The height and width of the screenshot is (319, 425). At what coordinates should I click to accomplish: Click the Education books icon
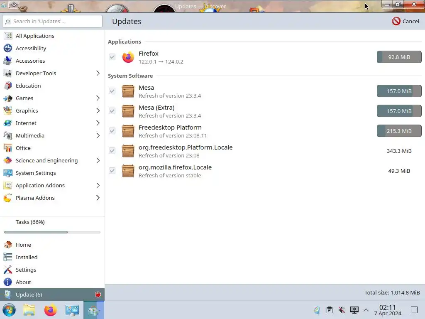point(8,86)
